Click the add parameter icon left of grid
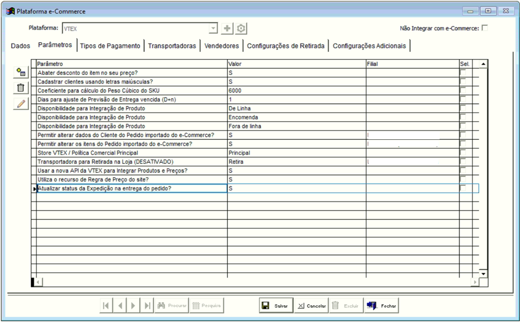The height and width of the screenshot is (322, 520). (20, 72)
